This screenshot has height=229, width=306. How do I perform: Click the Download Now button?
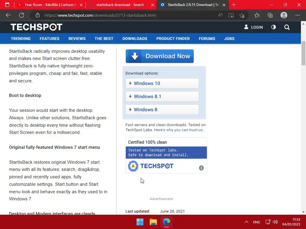160,56
